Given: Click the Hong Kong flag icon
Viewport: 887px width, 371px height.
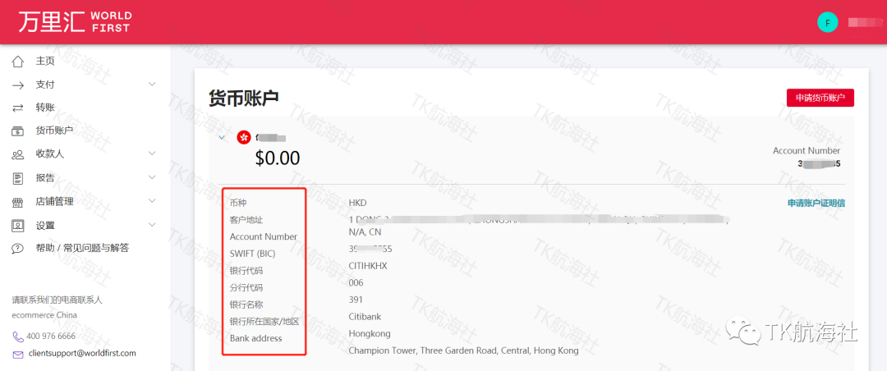Looking at the screenshot, I should [244, 137].
